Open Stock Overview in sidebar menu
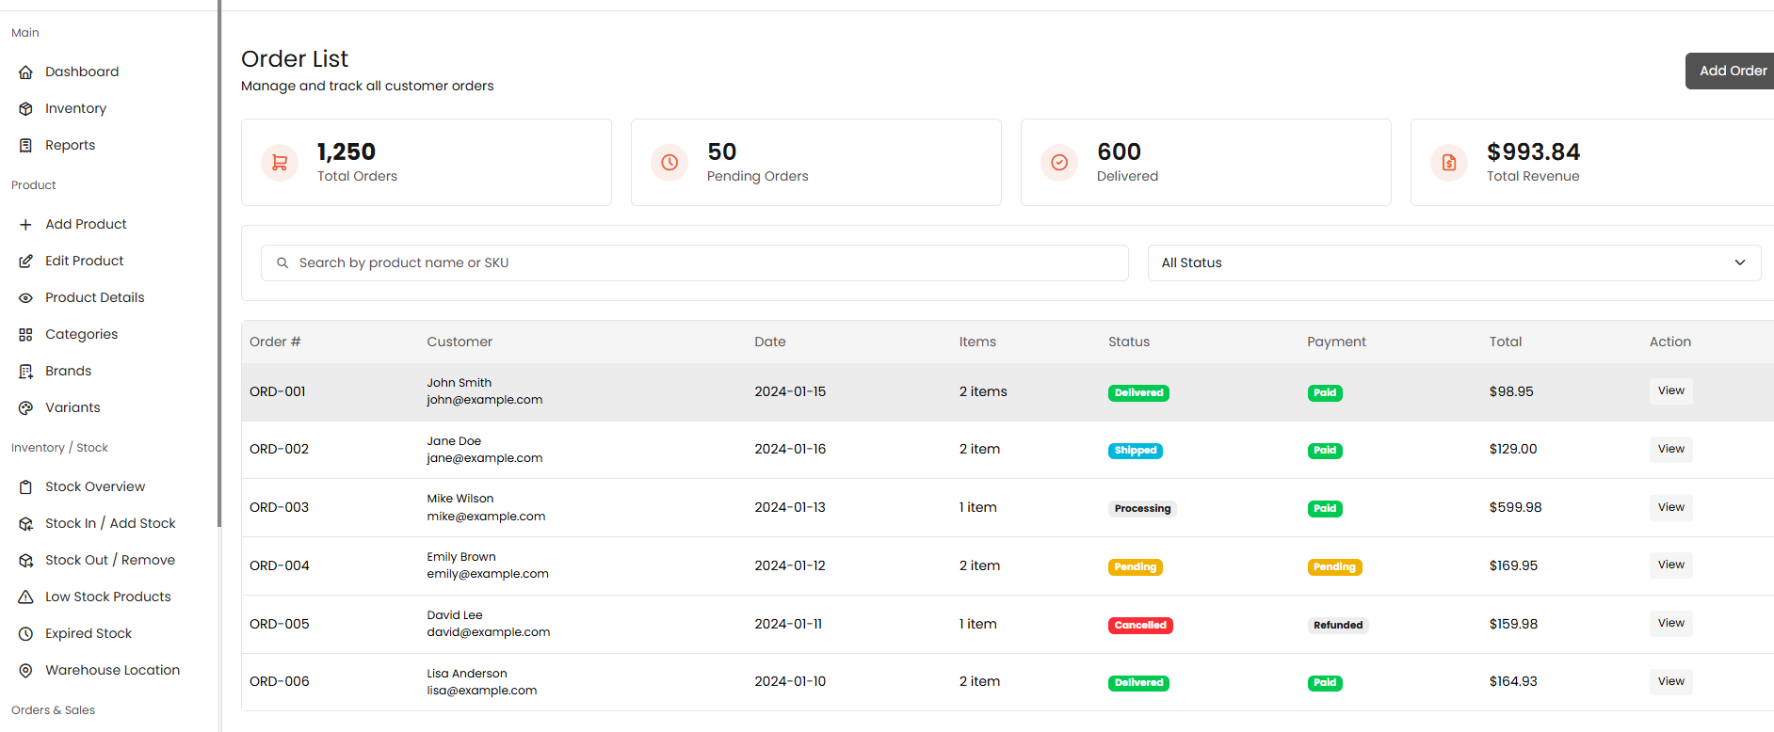This screenshot has height=732, width=1774. click(95, 486)
